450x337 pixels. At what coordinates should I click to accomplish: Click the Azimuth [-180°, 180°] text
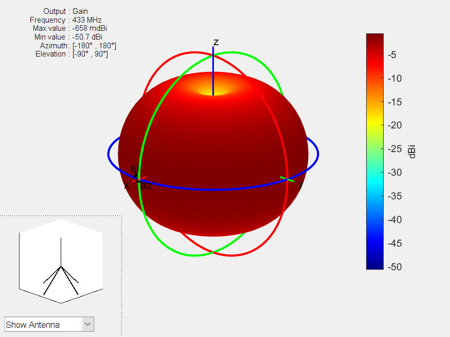pyautogui.click(x=78, y=46)
